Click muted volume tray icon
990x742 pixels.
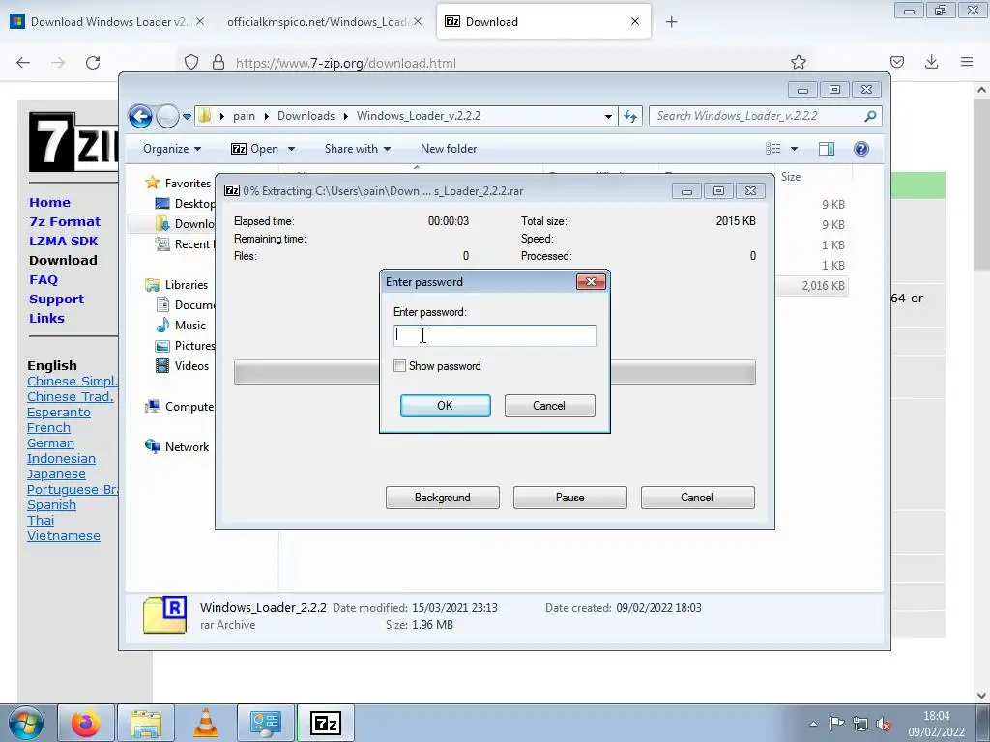click(884, 725)
